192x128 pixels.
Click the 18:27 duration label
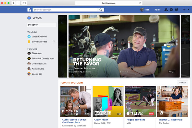pos(172,72)
